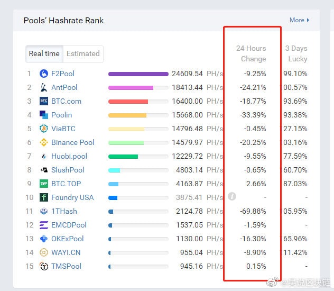Click the ViaBTC logo icon

(x=44, y=129)
